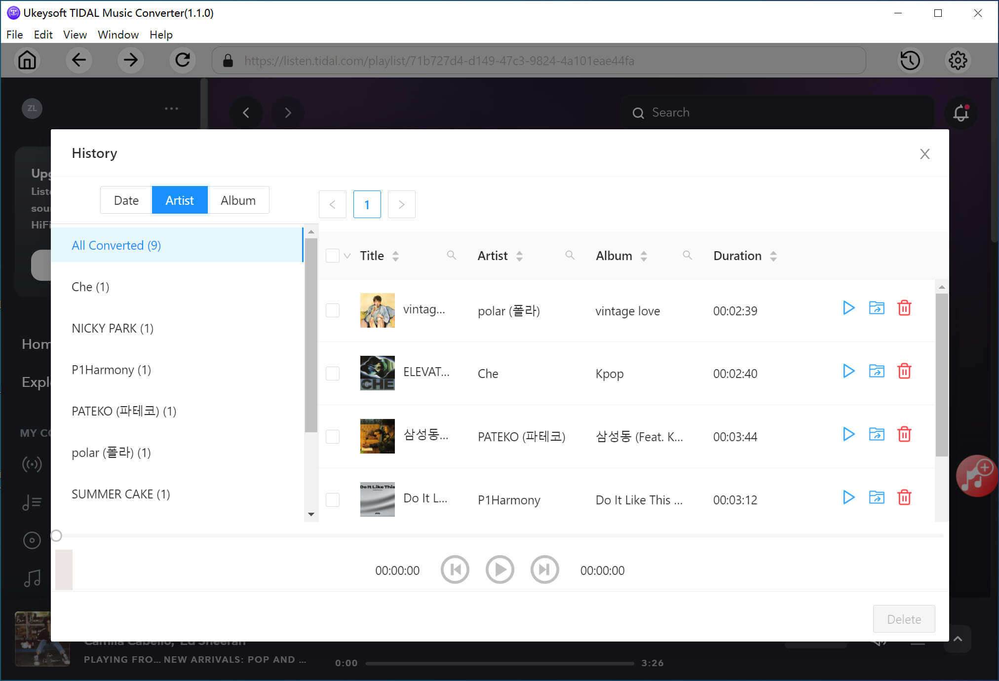Click the artist list scrollbar

pos(311,336)
